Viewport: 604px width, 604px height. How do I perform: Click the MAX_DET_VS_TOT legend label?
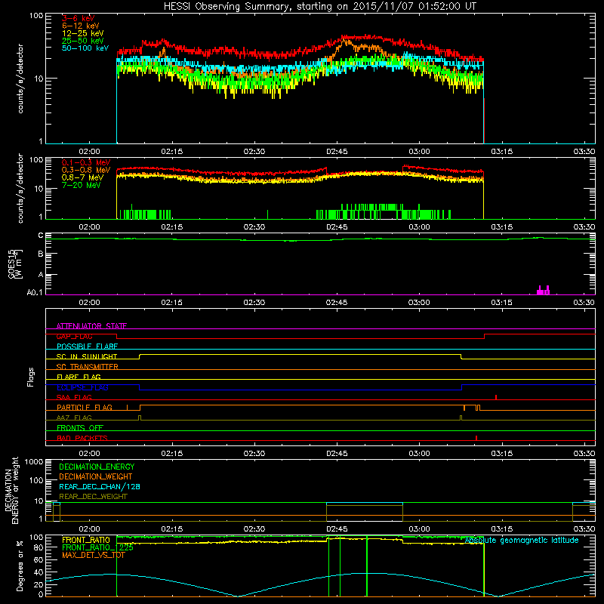93,555
